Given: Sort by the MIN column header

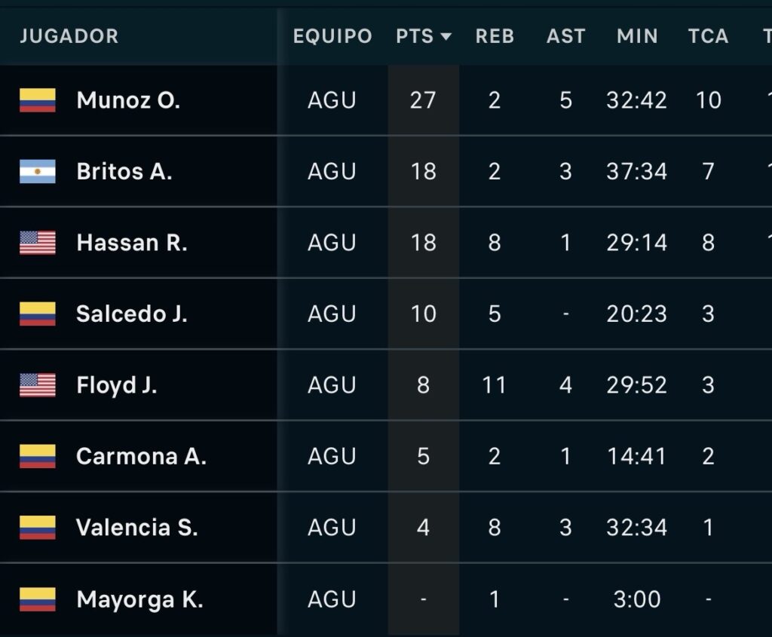Looking at the screenshot, I should tap(637, 36).
